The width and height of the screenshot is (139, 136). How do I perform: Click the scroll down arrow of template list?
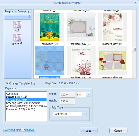pos(134,76)
